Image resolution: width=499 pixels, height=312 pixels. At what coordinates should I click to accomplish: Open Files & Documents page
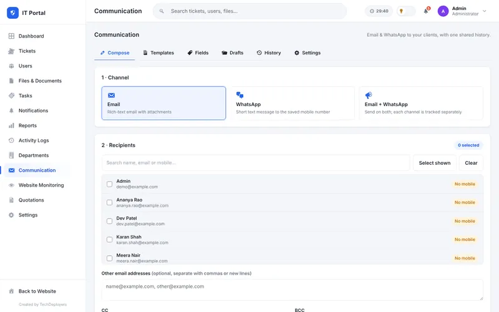40,81
